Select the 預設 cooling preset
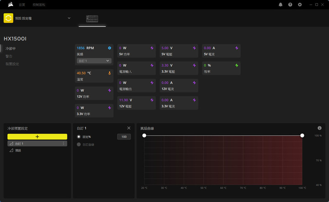The height and width of the screenshot is (202, 329). click(37, 150)
